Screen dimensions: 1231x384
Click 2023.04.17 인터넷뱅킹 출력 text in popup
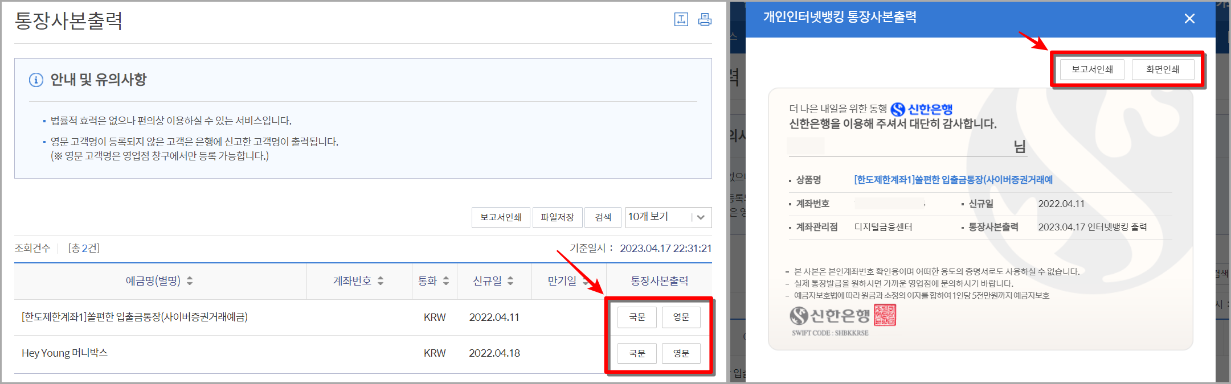[1093, 227]
